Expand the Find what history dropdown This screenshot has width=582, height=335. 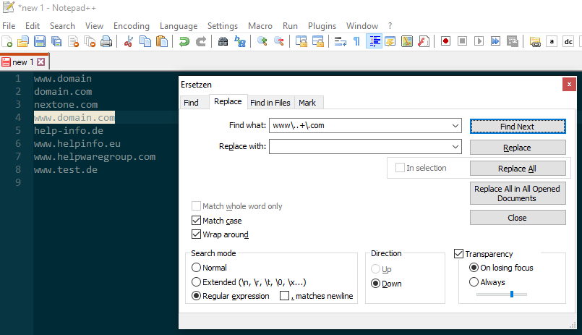455,125
